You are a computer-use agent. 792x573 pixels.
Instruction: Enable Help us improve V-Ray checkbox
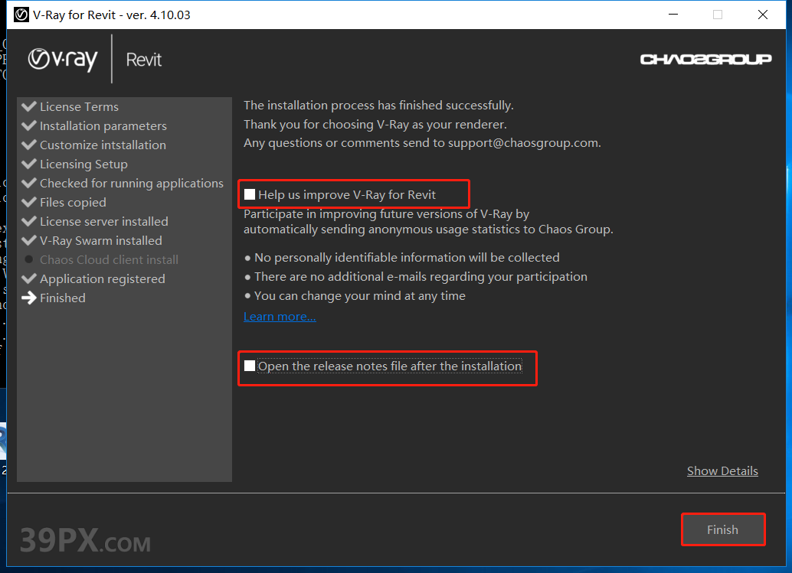(x=250, y=195)
